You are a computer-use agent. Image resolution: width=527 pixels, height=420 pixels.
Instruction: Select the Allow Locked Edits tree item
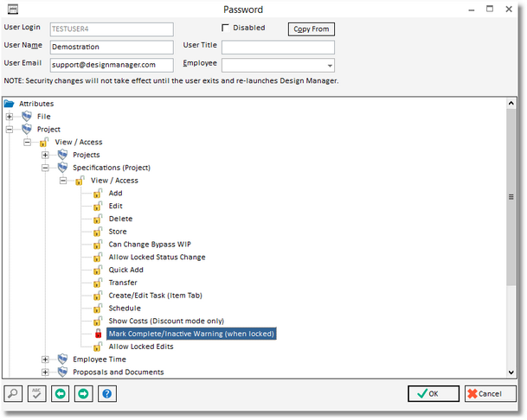pos(141,347)
